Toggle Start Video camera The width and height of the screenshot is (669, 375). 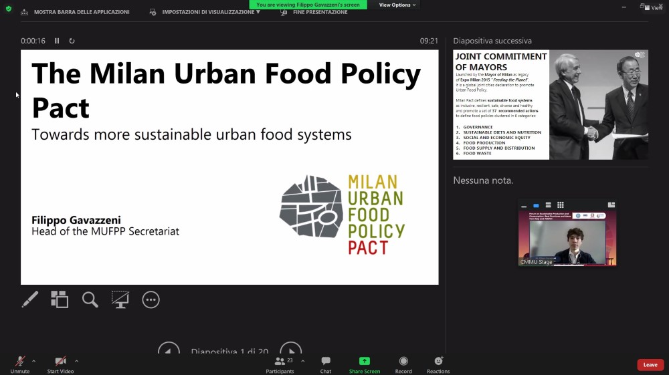coord(60,364)
